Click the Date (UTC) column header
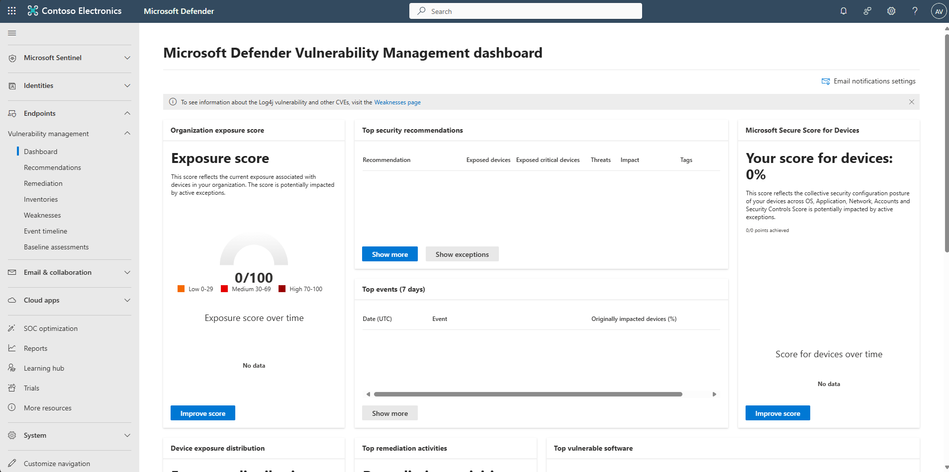 [x=377, y=319]
